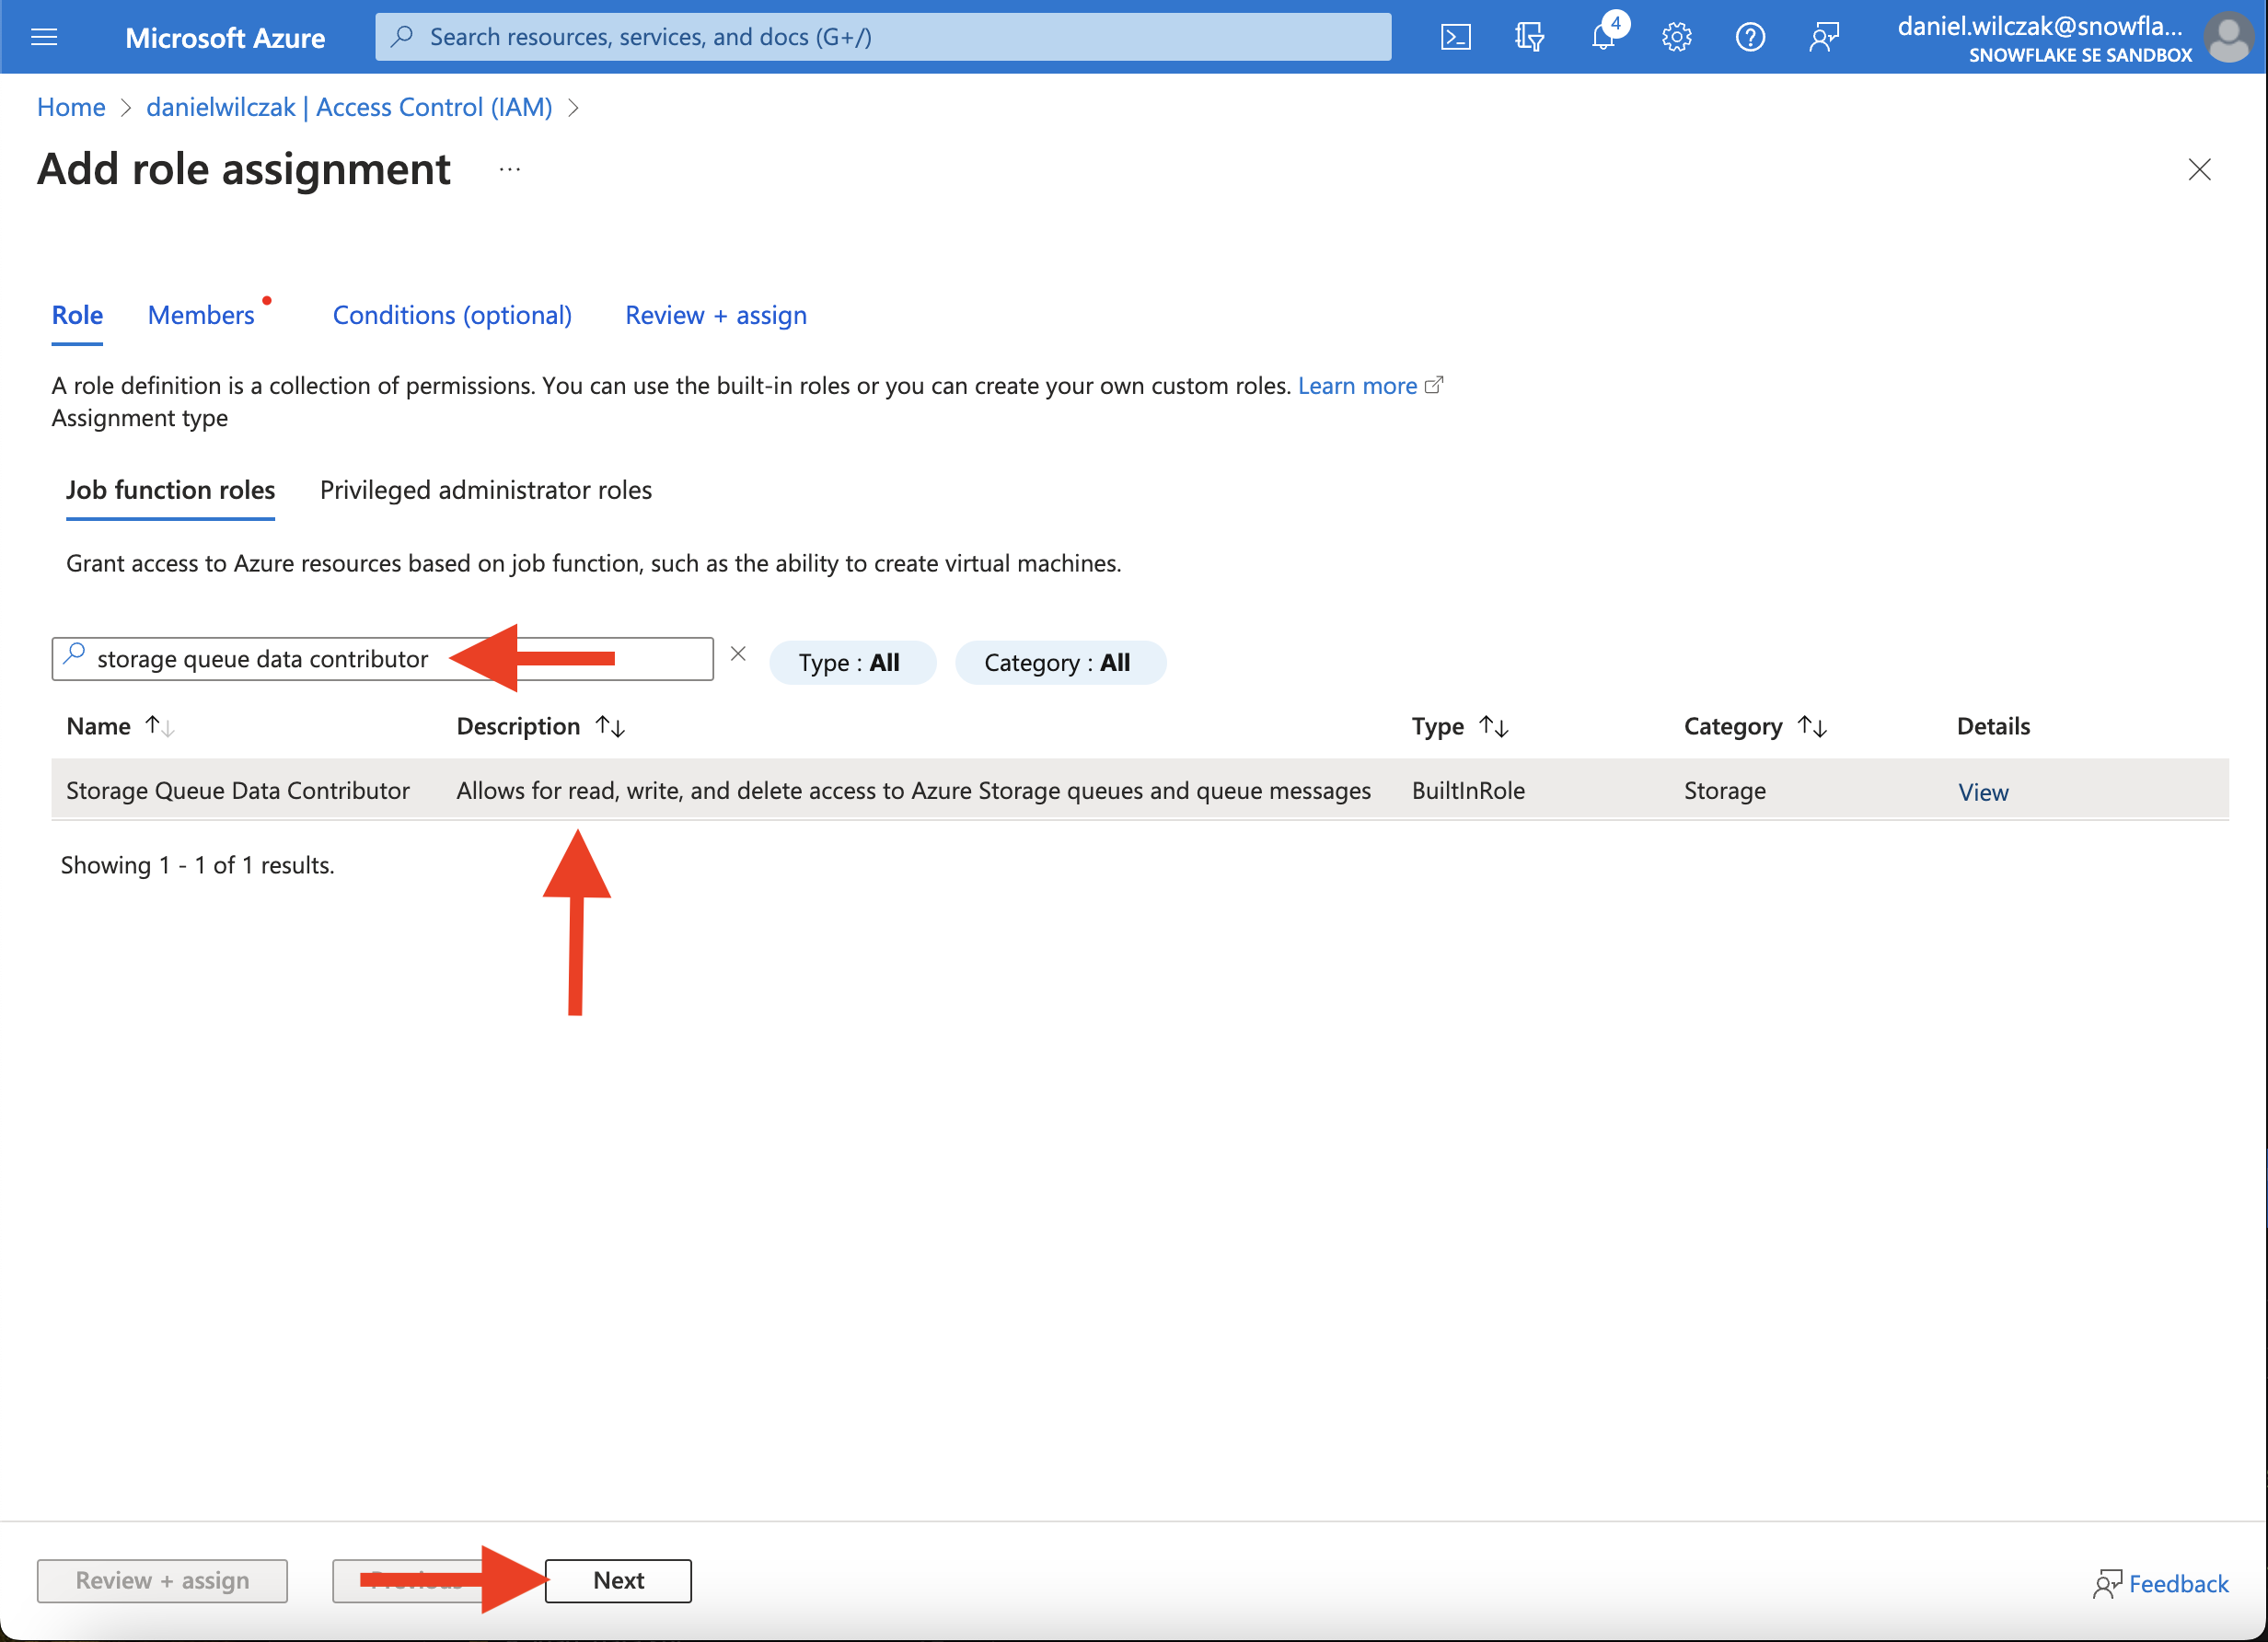The width and height of the screenshot is (2268, 1642).
Task: Click the ellipsis next to Add role assignment
Action: click(510, 169)
